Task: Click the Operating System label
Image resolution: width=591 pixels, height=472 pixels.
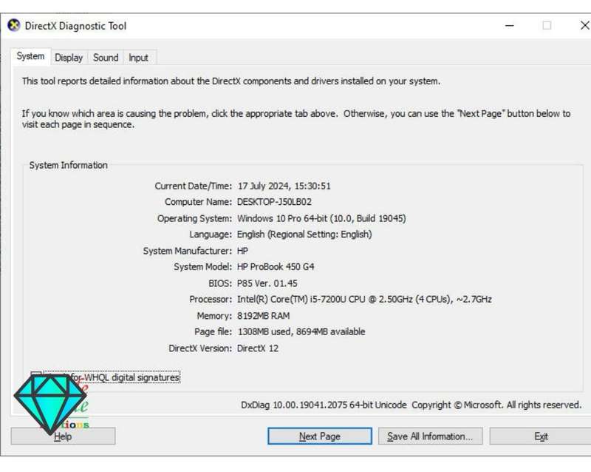Action: 194,218
